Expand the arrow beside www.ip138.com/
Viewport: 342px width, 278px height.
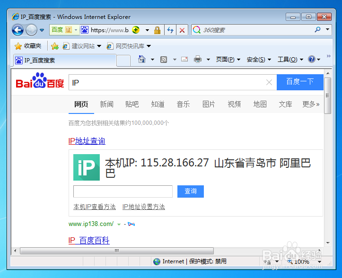click(x=119, y=225)
